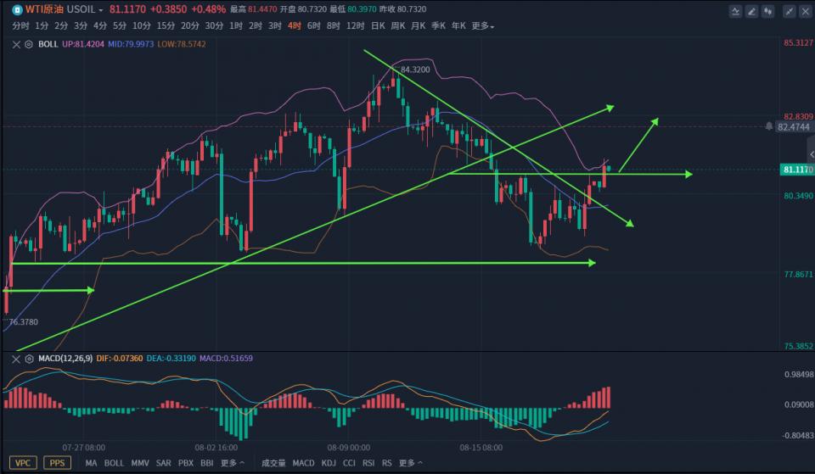Select the pencil drawing tool icon
Screen dimensions: 815x474
click(751, 11)
